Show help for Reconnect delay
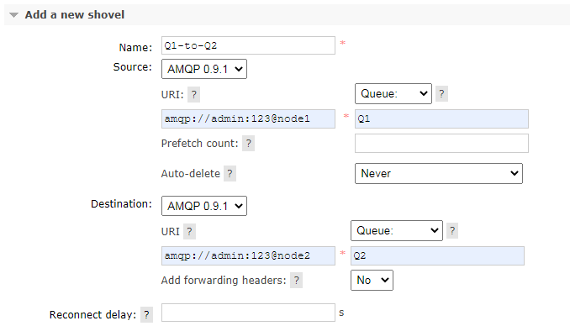Screen dimensions: 570x326 click(x=146, y=315)
